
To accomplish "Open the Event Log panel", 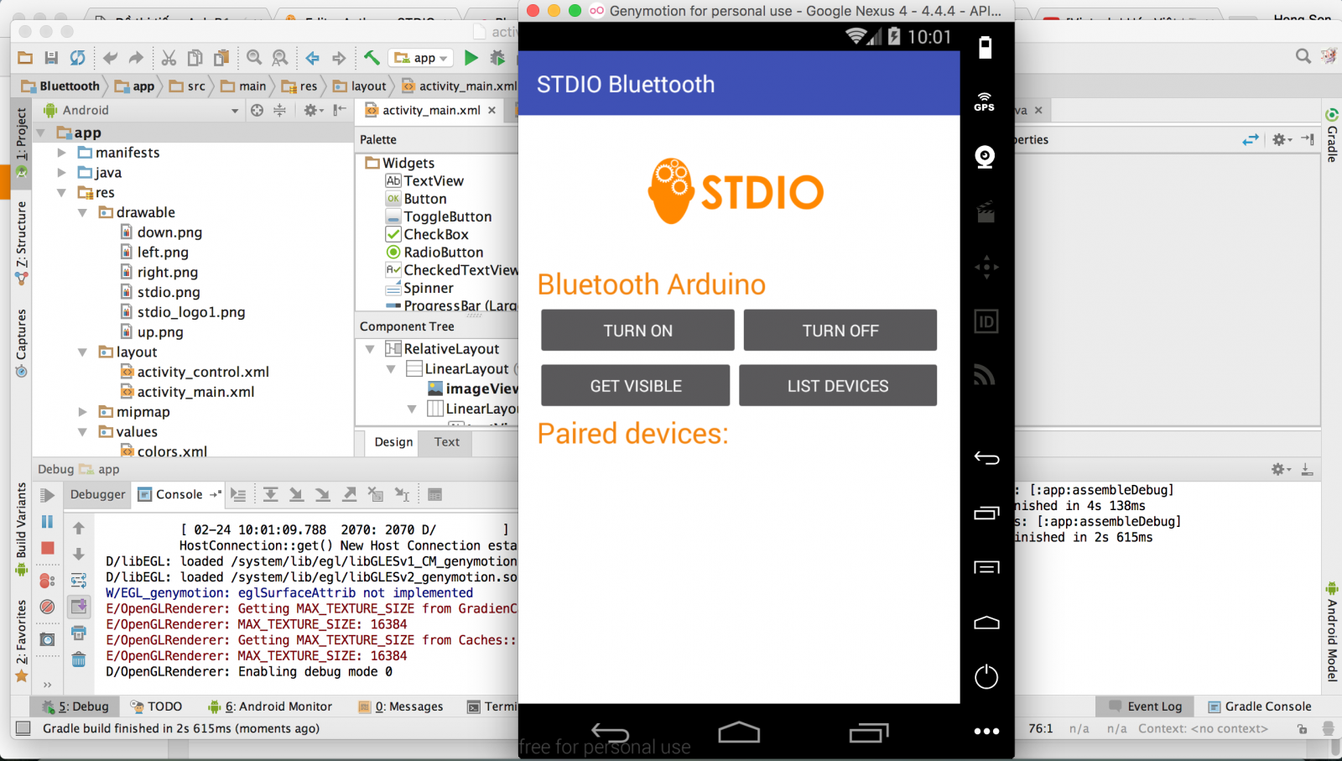I will pyautogui.click(x=1146, y=706).
